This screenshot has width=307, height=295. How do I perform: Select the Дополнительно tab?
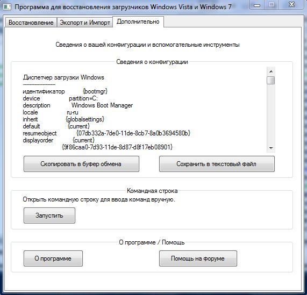pos(138,21)
